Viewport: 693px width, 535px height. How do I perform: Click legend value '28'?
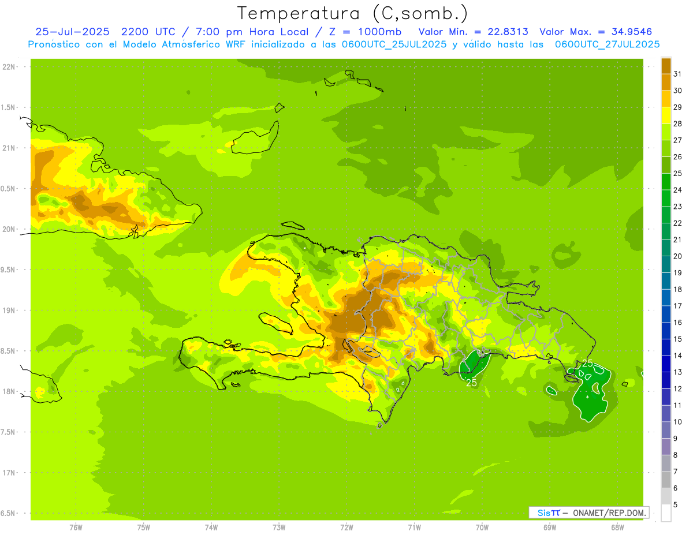pyautogui.click(x=678, y=124)
